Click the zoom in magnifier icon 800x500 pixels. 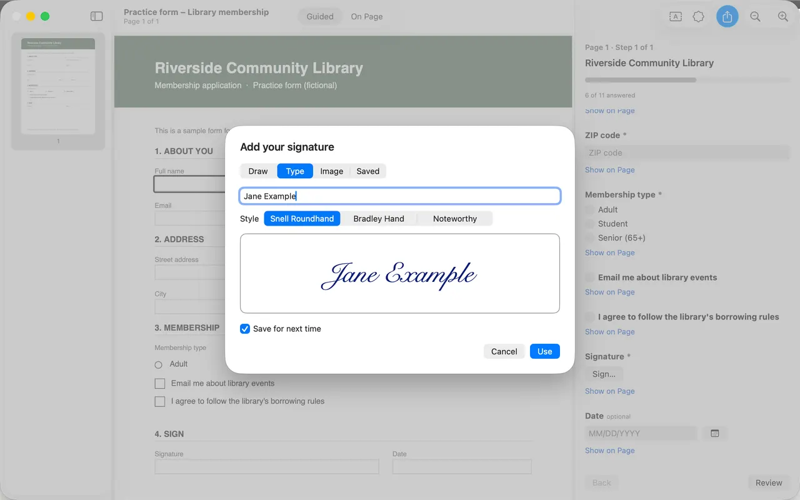coord(782,17)
